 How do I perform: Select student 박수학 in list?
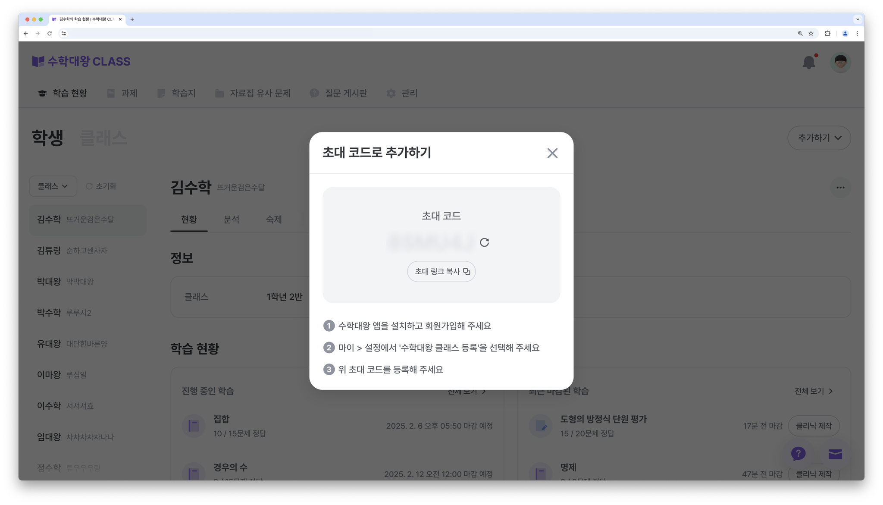pyautogui.click(x=88, y=313)
